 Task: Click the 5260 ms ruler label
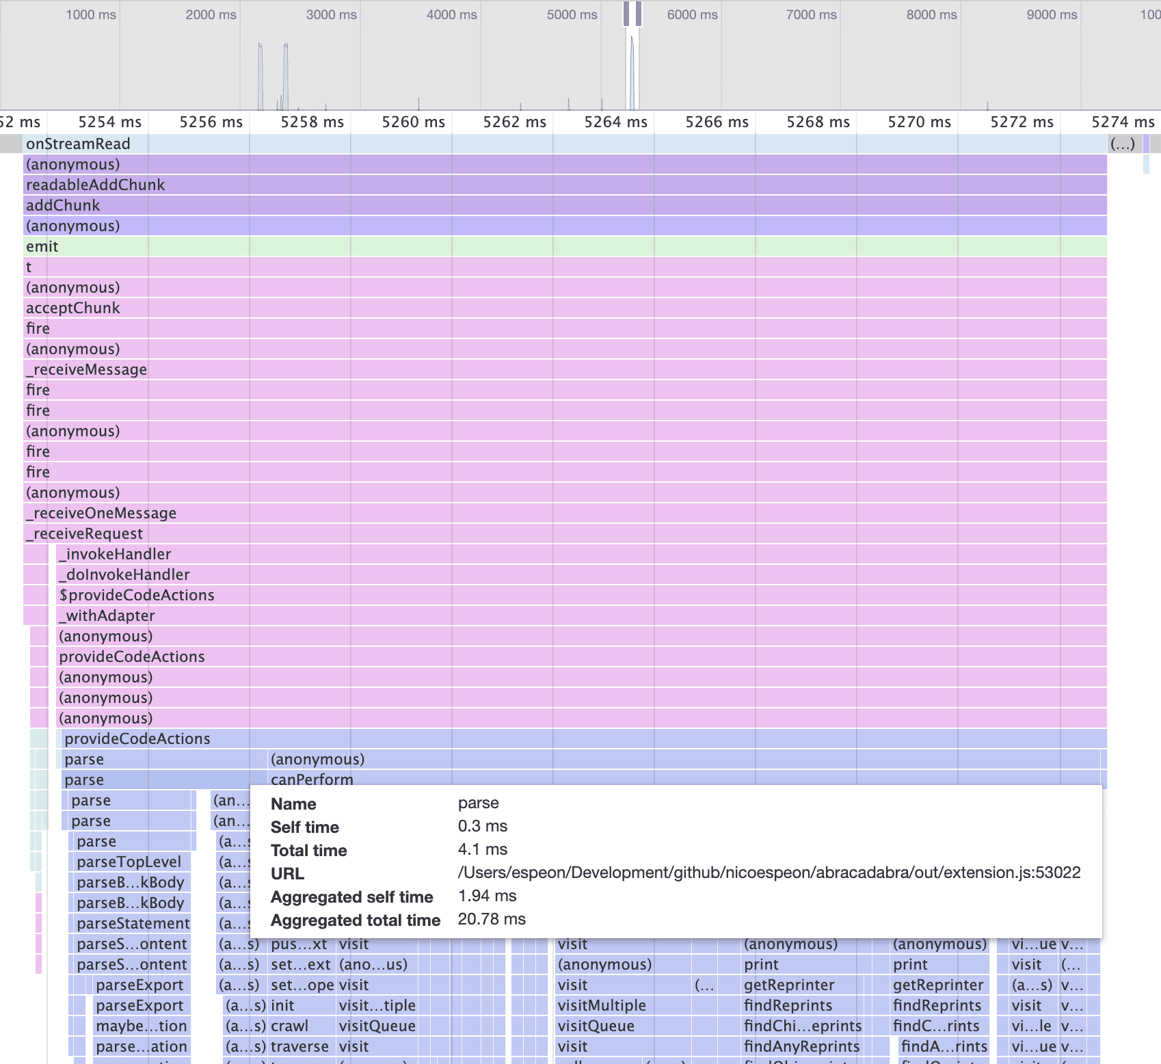pos(413,122)
